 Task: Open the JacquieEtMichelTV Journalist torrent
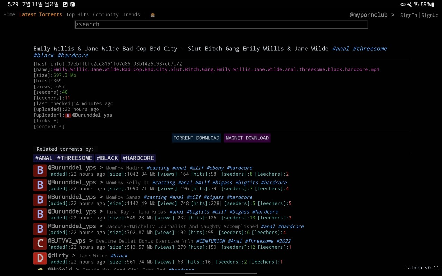click(182, 227)
